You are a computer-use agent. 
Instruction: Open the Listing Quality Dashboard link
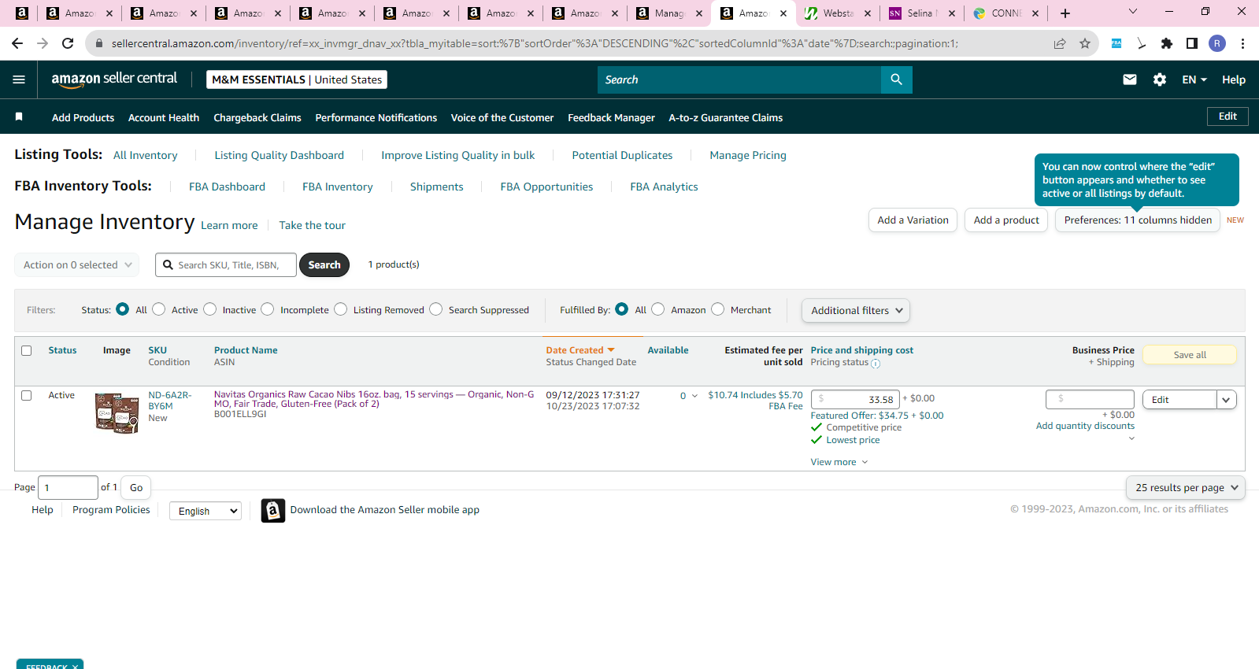point(280,155)
